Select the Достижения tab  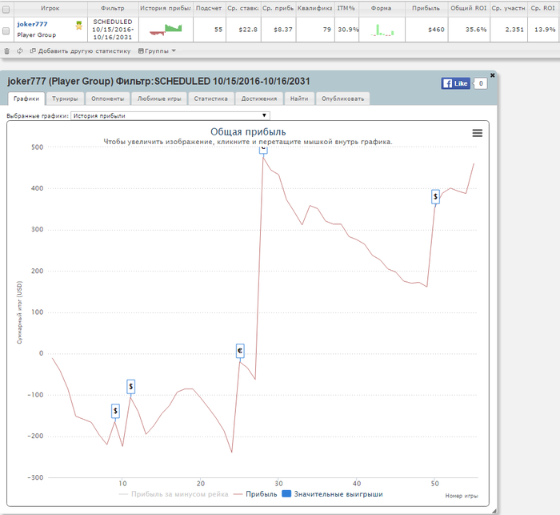(x=259, y=99)
